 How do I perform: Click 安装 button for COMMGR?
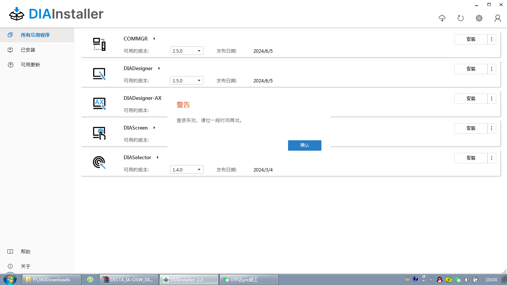471,39
